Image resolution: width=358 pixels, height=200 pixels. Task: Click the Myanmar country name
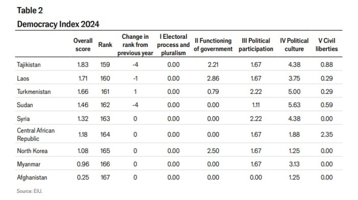pos(28,164)
